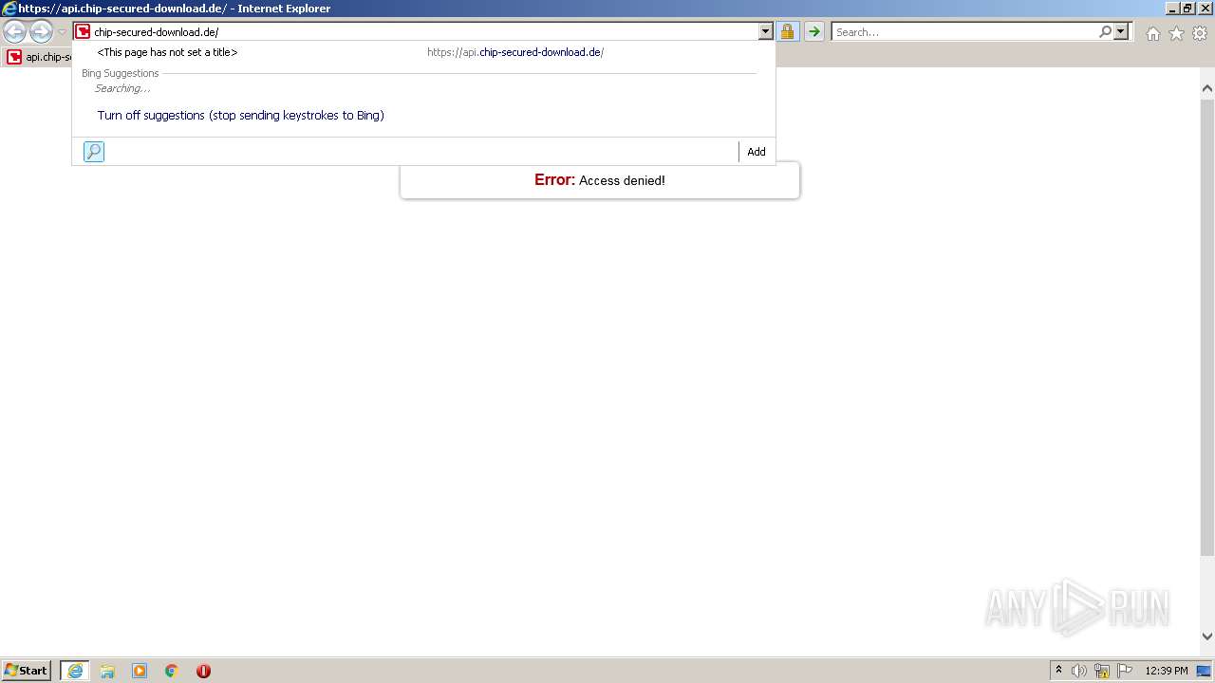Screen dimensions: 1215x683
Task: Open the Windows Start button
Action: coord(27,670)
